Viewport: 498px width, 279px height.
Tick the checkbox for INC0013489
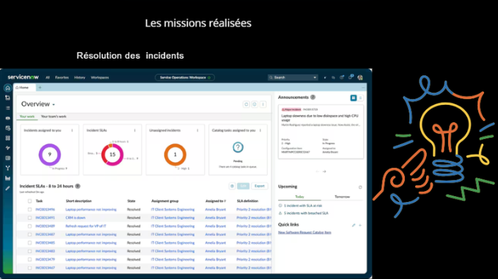coord(29,226)
